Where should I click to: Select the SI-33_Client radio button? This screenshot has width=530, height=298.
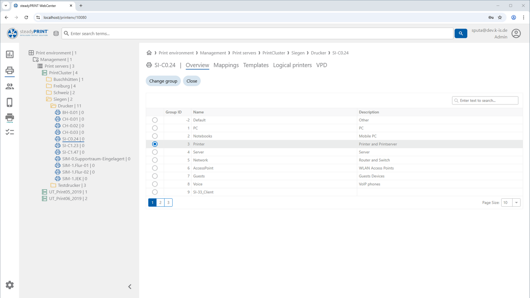tap(155, 192)
